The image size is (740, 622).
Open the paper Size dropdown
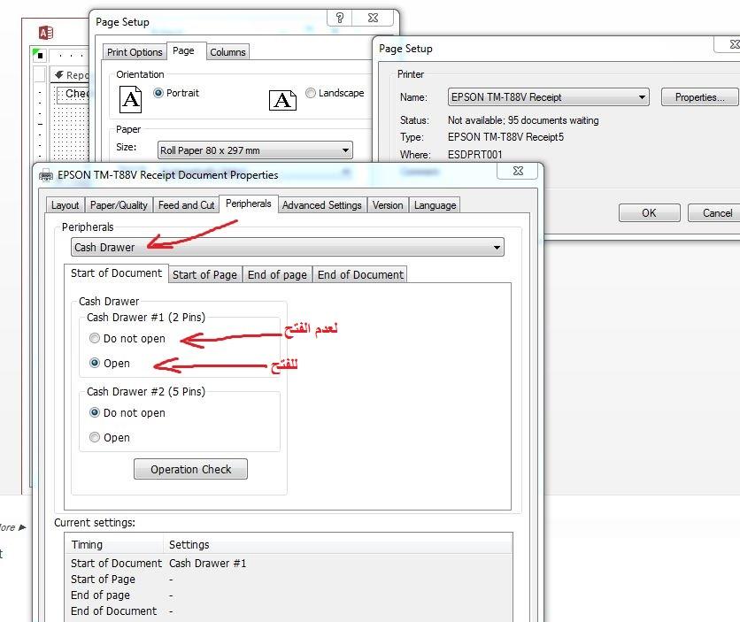tap(255, 150)
